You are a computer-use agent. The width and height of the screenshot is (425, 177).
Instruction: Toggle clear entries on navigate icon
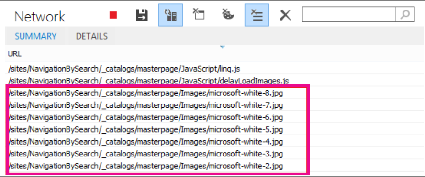tap(257, 15)
